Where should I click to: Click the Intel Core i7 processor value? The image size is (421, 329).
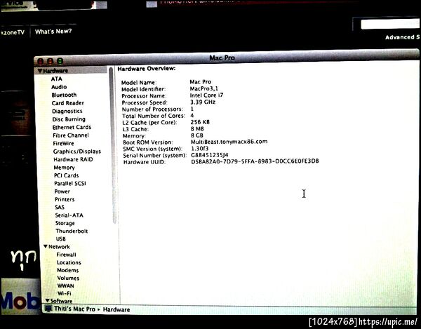point(206,95)
